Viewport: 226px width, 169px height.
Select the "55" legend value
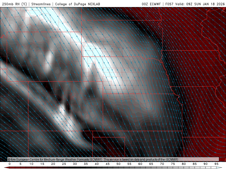tap(129, 164)
